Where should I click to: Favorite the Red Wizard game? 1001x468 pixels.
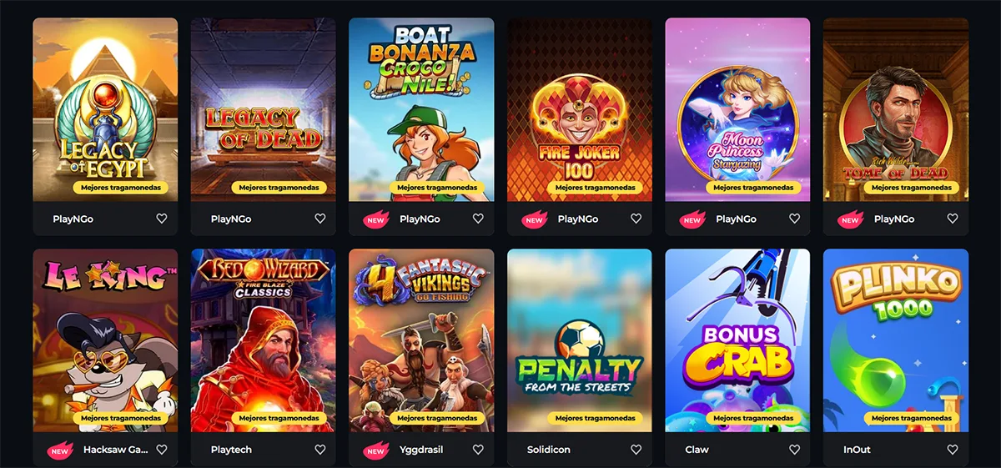319,450
